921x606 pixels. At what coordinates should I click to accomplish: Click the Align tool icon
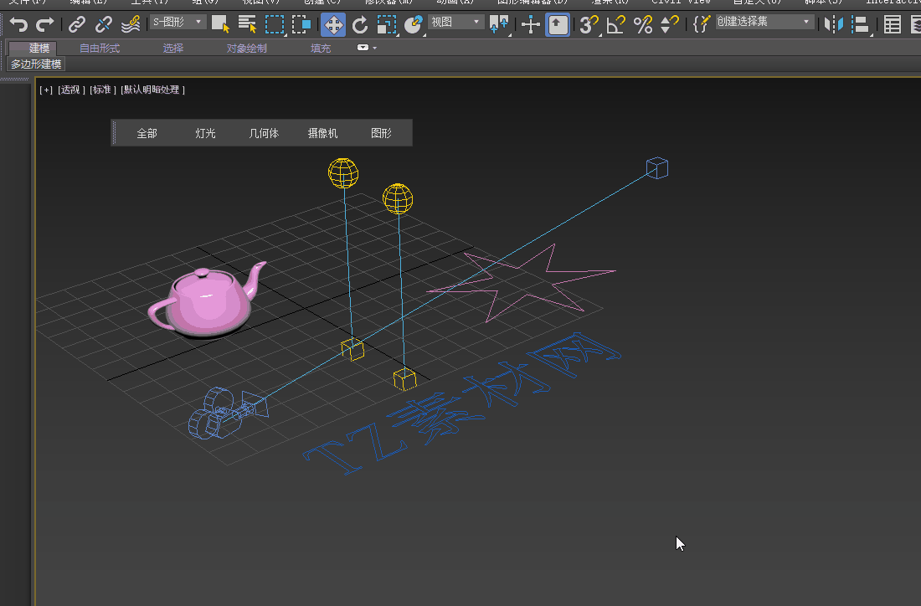point(861,24)
